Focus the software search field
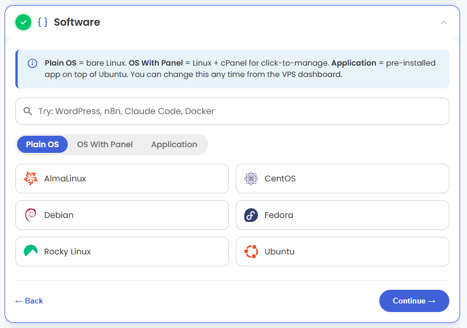 coord(232,111)
